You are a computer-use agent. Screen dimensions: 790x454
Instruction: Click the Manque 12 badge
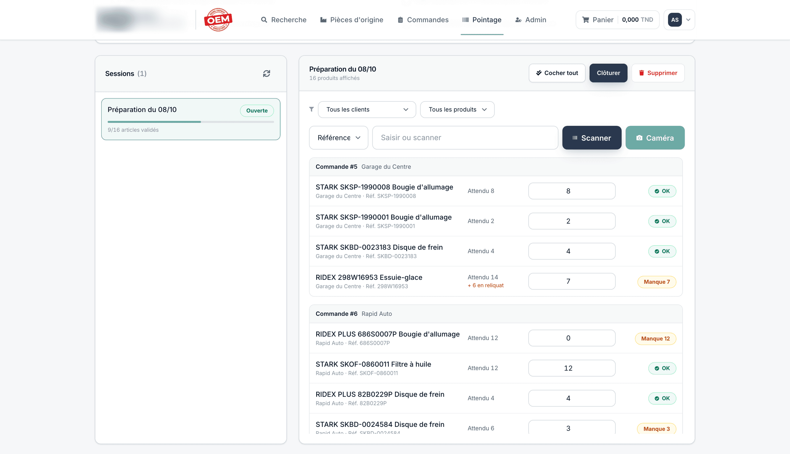click(655, 339)
